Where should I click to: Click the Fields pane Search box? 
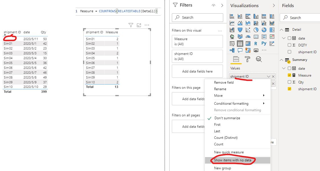pyautogui.click(x=300, y=18)
